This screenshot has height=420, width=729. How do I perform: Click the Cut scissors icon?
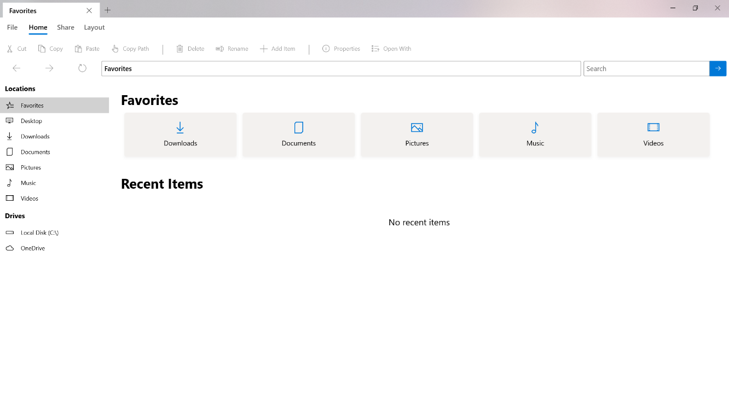click(x=10, y=49)
